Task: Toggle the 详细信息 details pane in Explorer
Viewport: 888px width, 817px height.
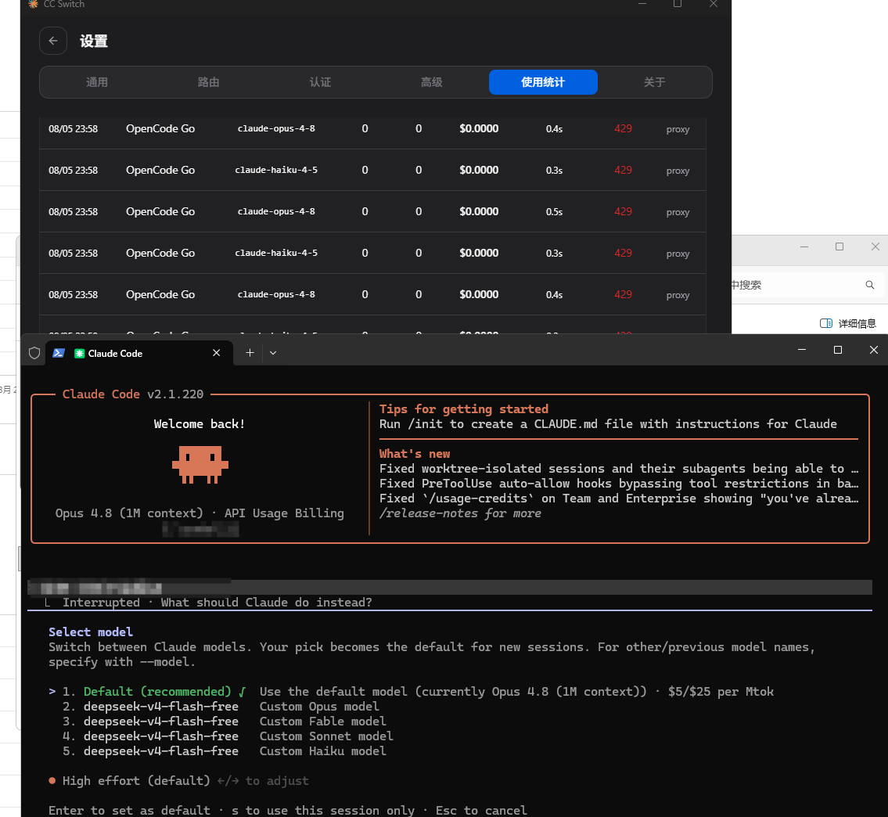Action: pyautogui.click(x=848, y=323)
